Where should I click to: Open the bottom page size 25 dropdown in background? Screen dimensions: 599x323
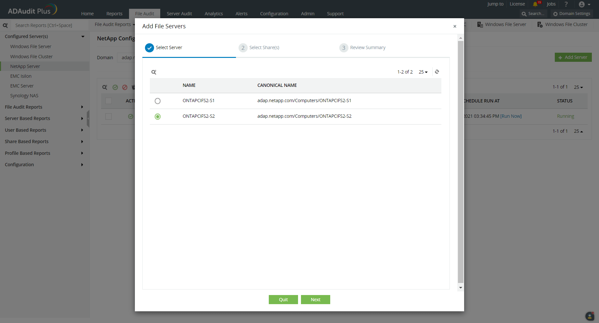click(x=579, y=131)
